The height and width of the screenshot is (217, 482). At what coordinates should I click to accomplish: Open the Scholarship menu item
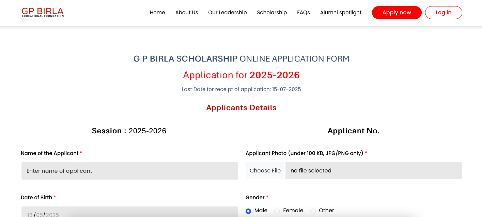coord(272,12)
